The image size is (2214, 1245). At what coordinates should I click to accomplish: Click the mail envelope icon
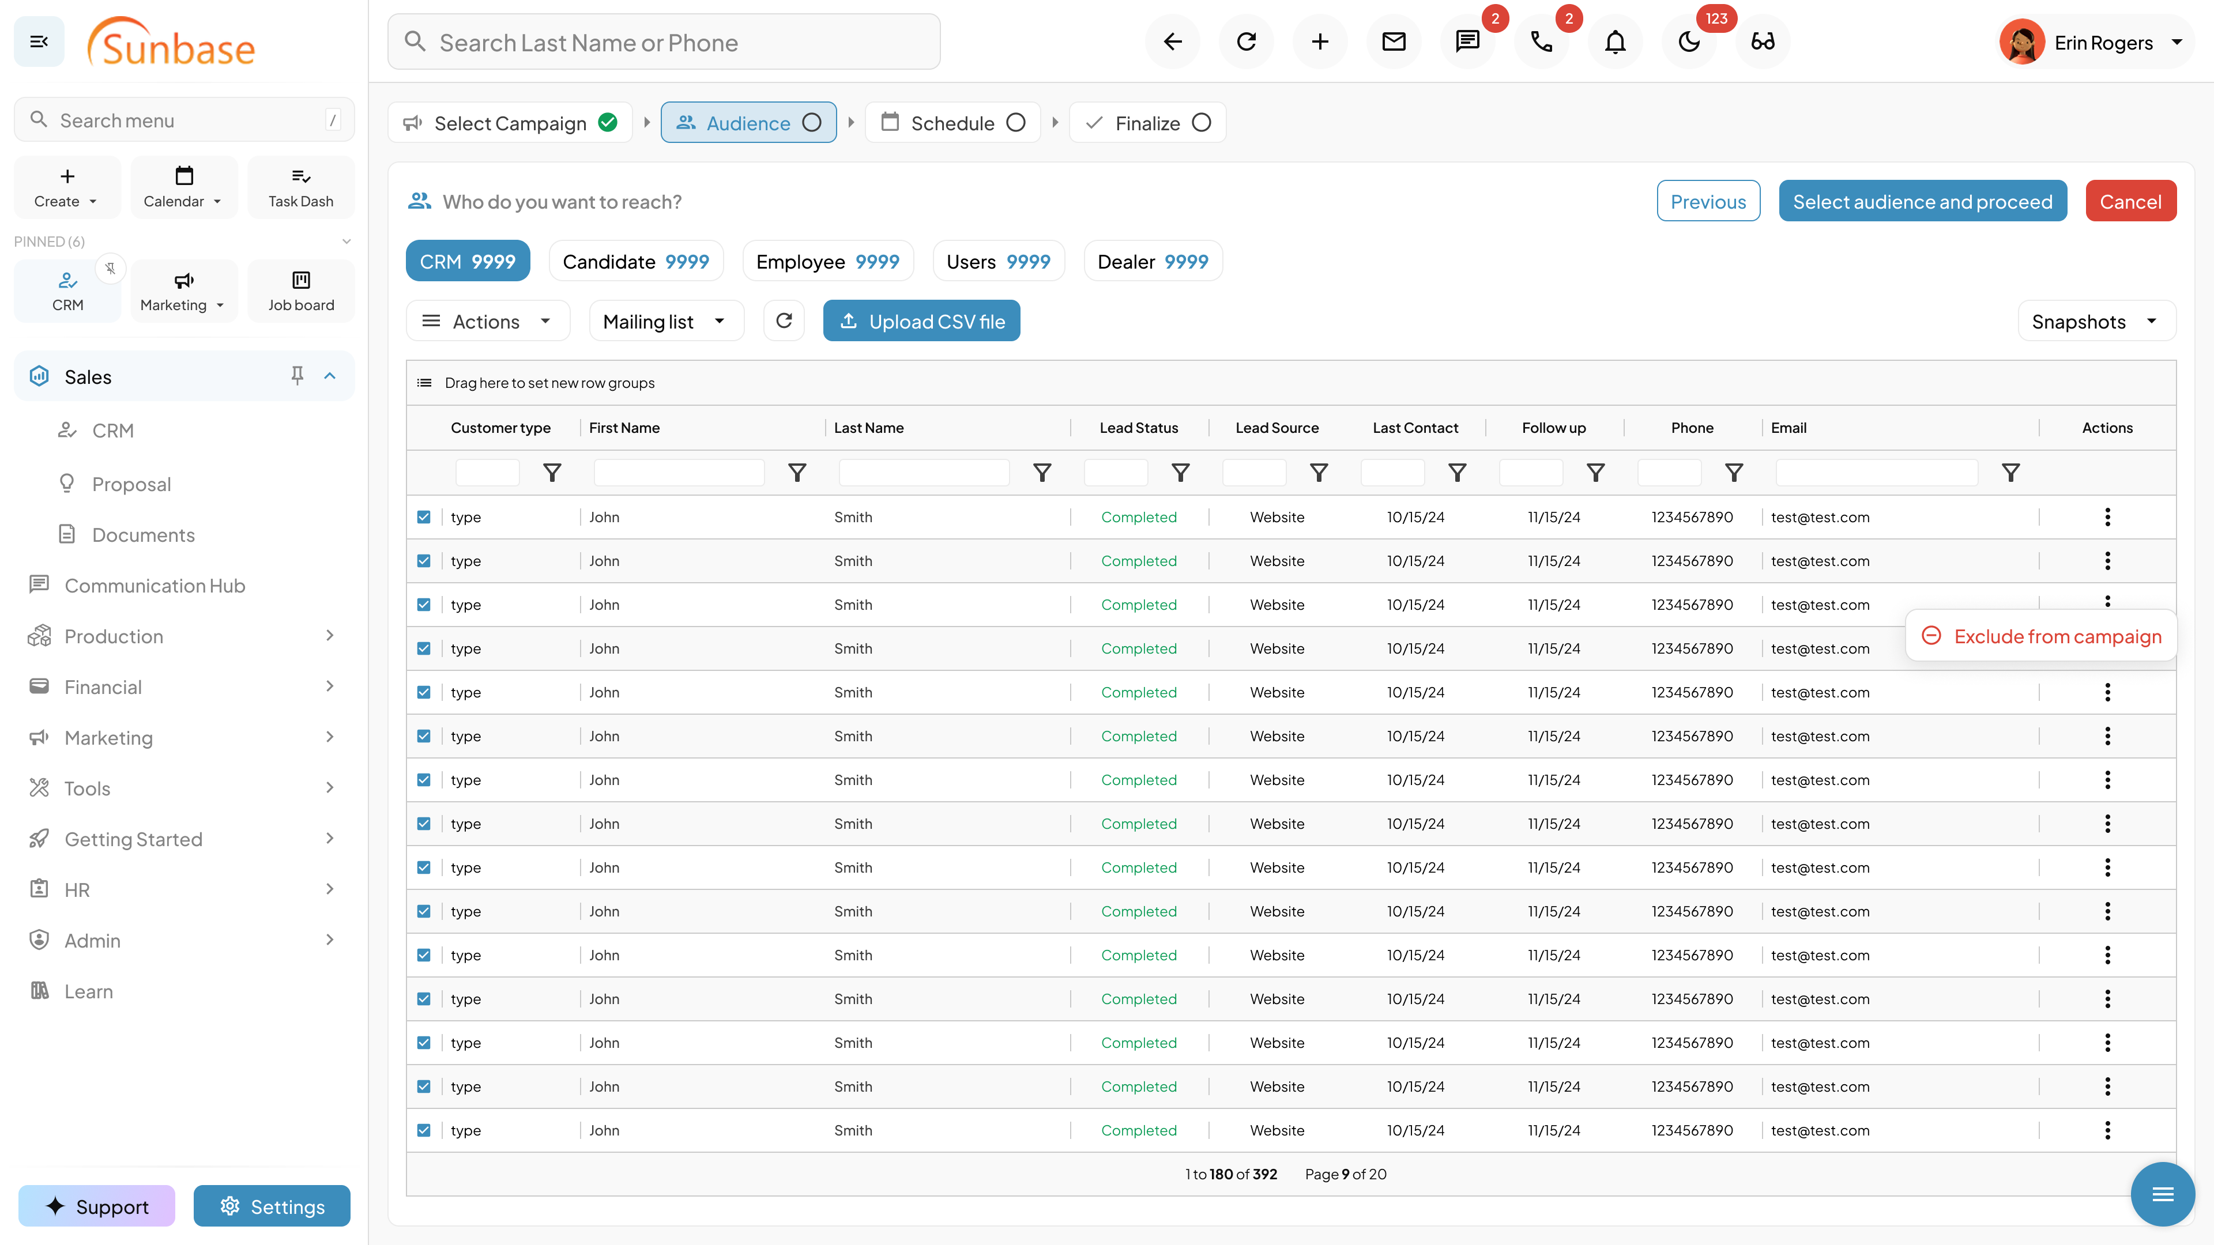[1393, 41]
